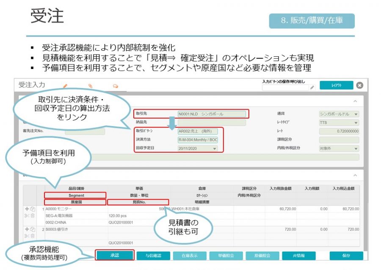Collapse the header section with the chevron

355,102
